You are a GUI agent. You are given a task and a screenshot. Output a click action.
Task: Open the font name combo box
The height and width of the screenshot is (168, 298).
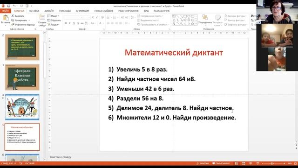point(74,18)
